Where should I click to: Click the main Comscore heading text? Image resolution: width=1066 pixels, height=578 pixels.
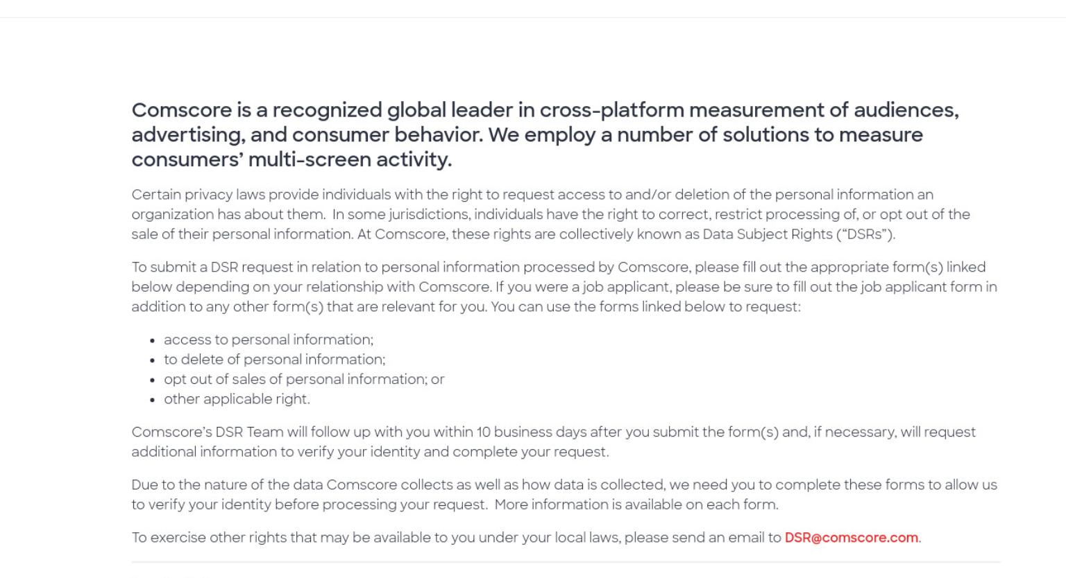545,134
